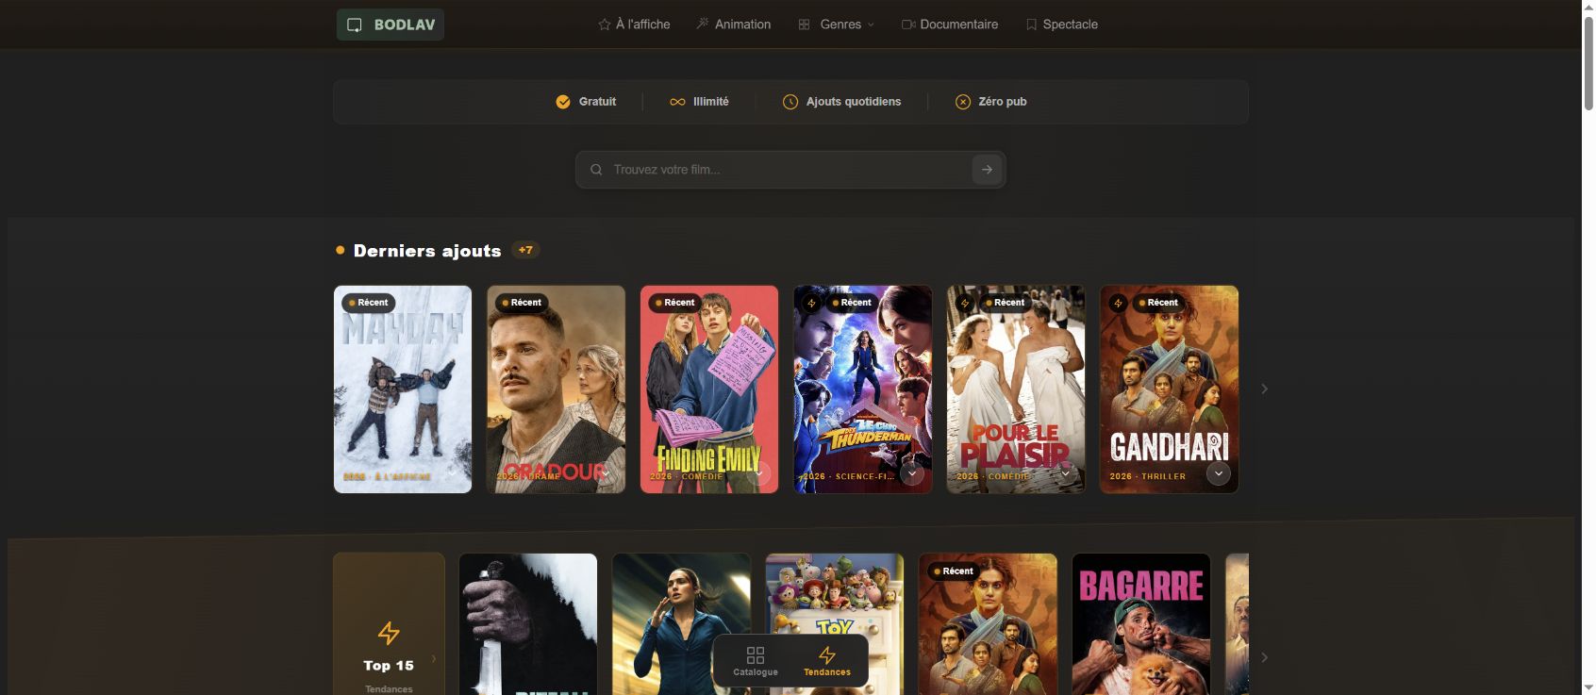This screenshot has width=1596, height=695.
Task: Click the Gratuit checkmark icon
Action: 563,102
